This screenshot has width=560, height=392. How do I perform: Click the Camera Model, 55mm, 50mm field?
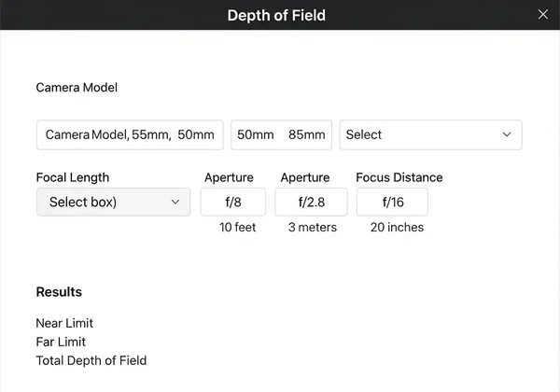point(130,135)
